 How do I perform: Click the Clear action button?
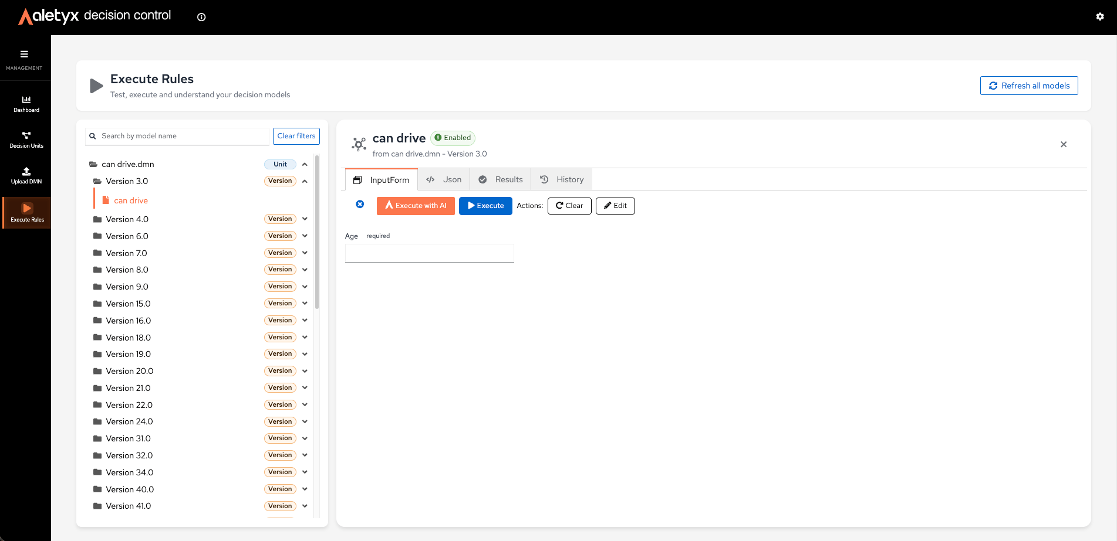pyautogui.click(x=569, y=206)
